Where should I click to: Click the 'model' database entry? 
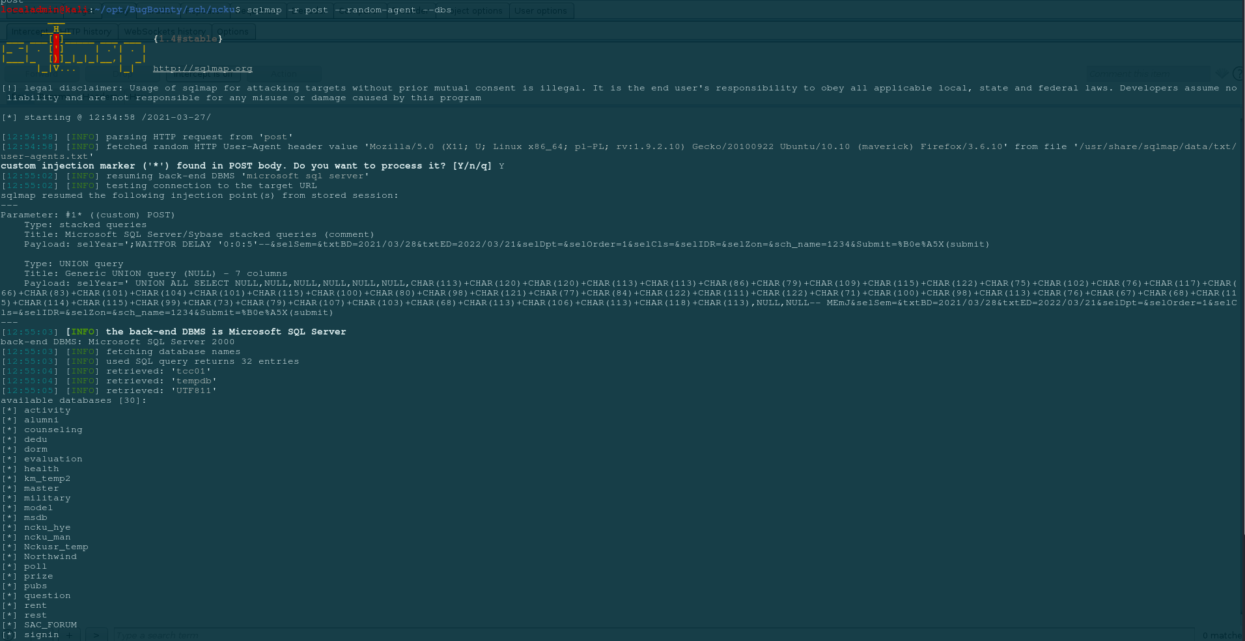pyautogui.click(x=38, y=508)
